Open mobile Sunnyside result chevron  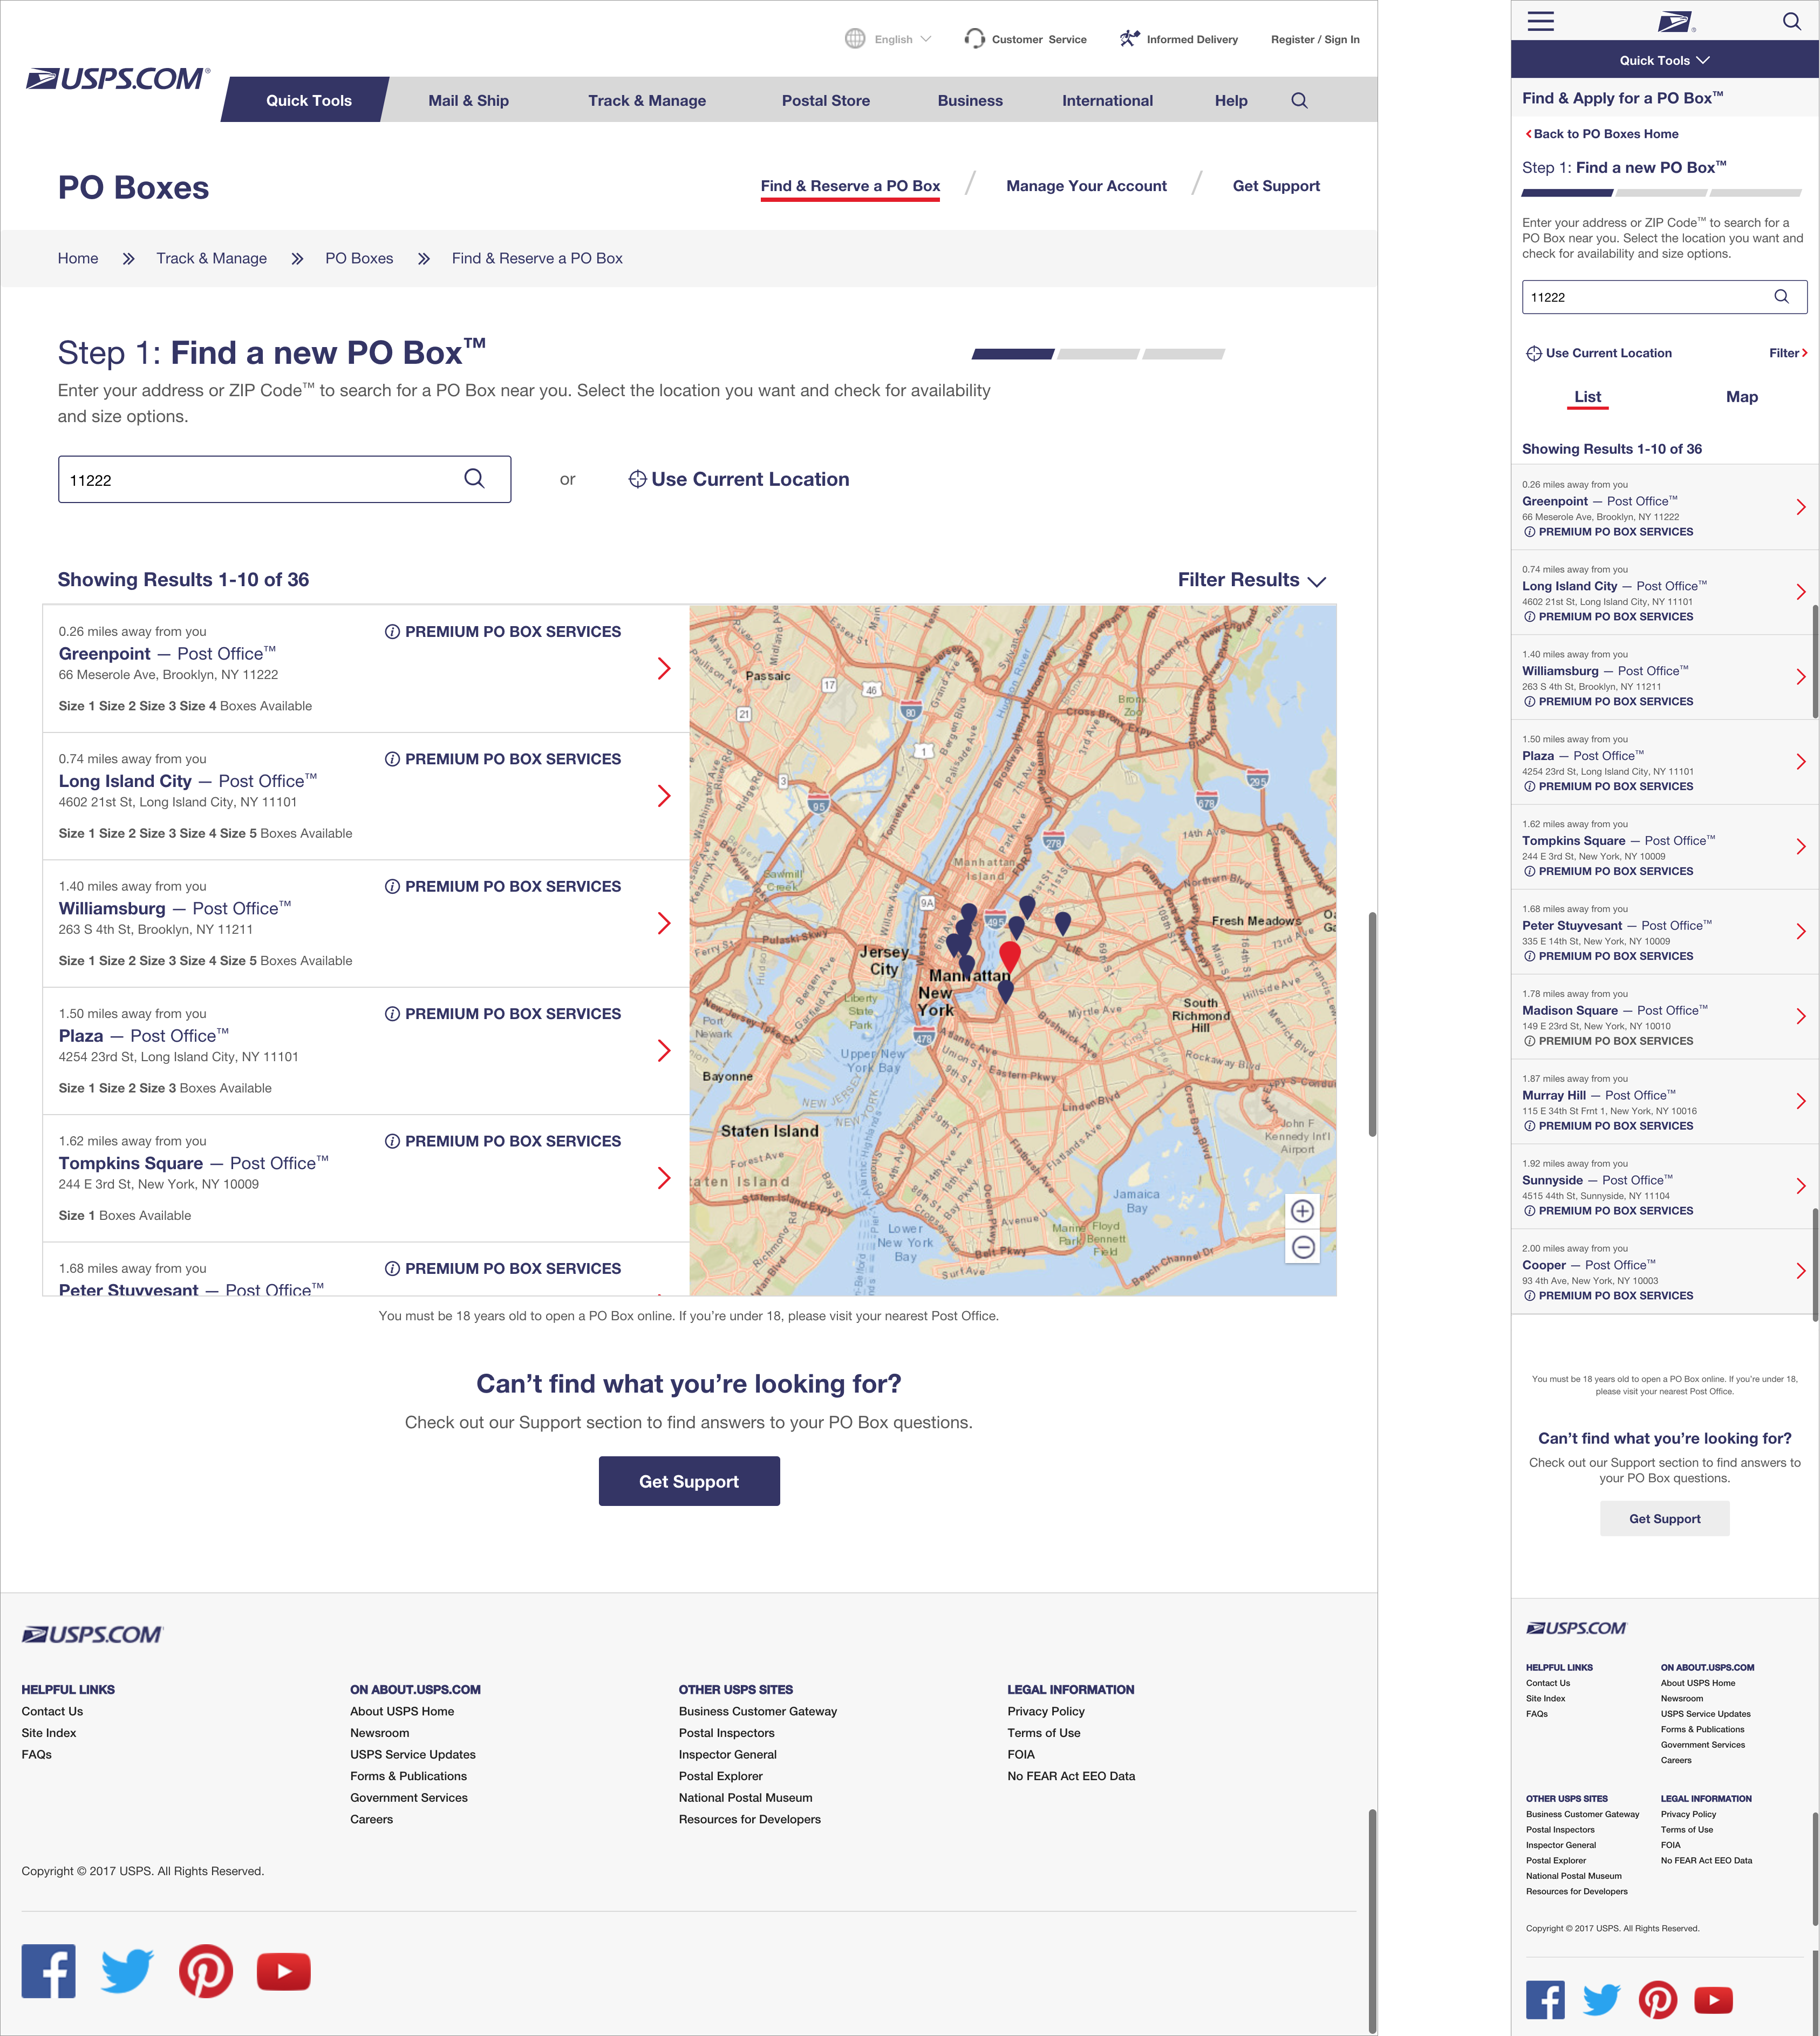(1800, 1186)
